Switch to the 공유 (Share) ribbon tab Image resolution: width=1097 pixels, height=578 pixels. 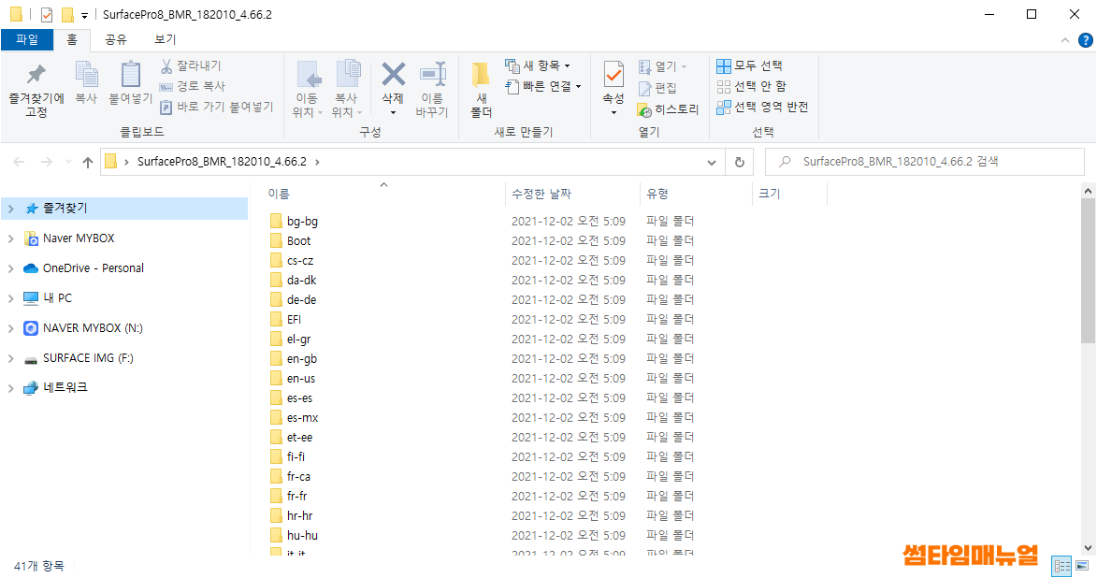click(x=115, y=40)
